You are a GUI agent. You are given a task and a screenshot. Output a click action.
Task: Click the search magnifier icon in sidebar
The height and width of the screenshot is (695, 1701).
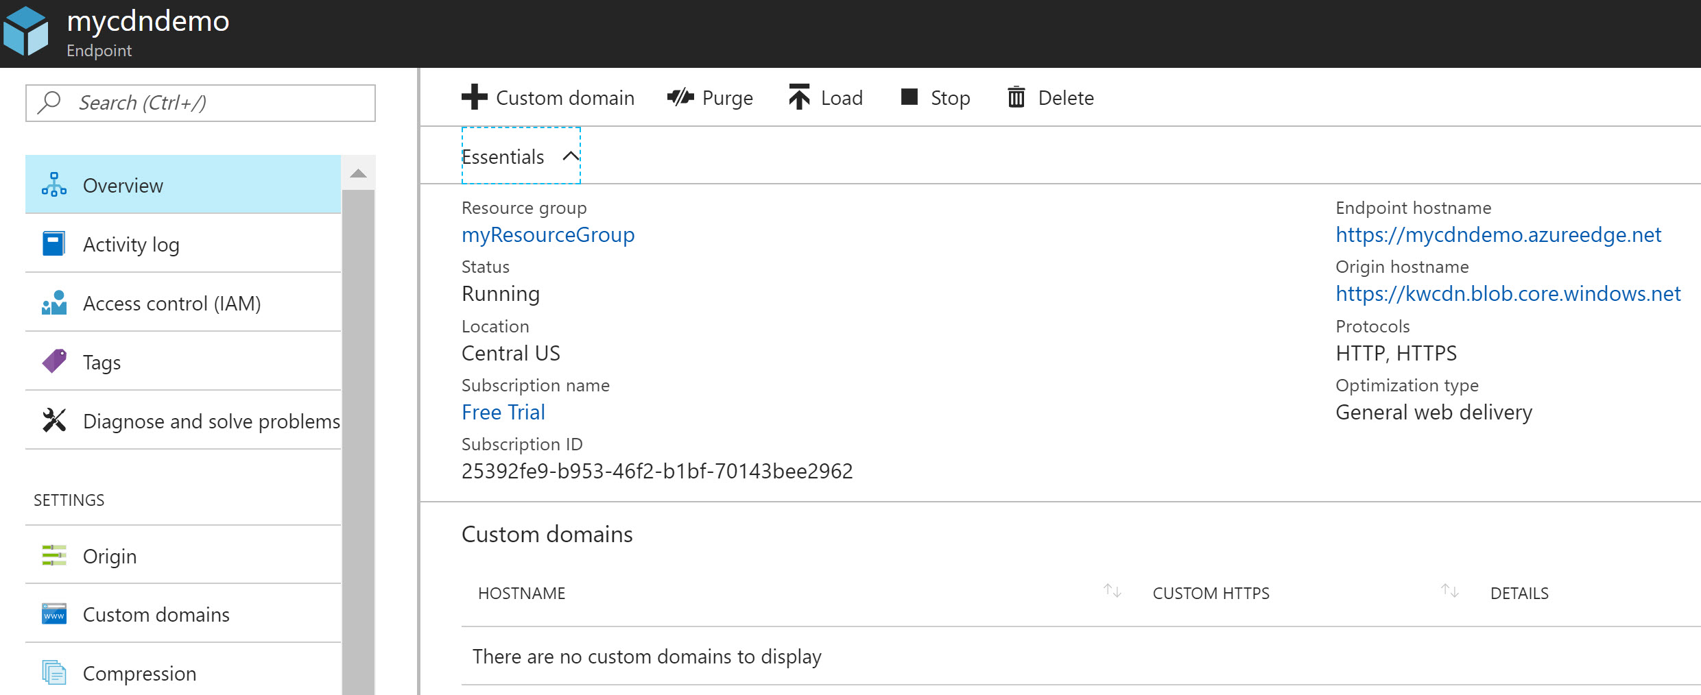(50, 102)
